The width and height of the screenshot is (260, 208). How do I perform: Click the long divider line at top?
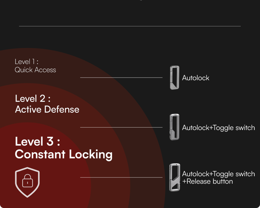tap(130, 26)
